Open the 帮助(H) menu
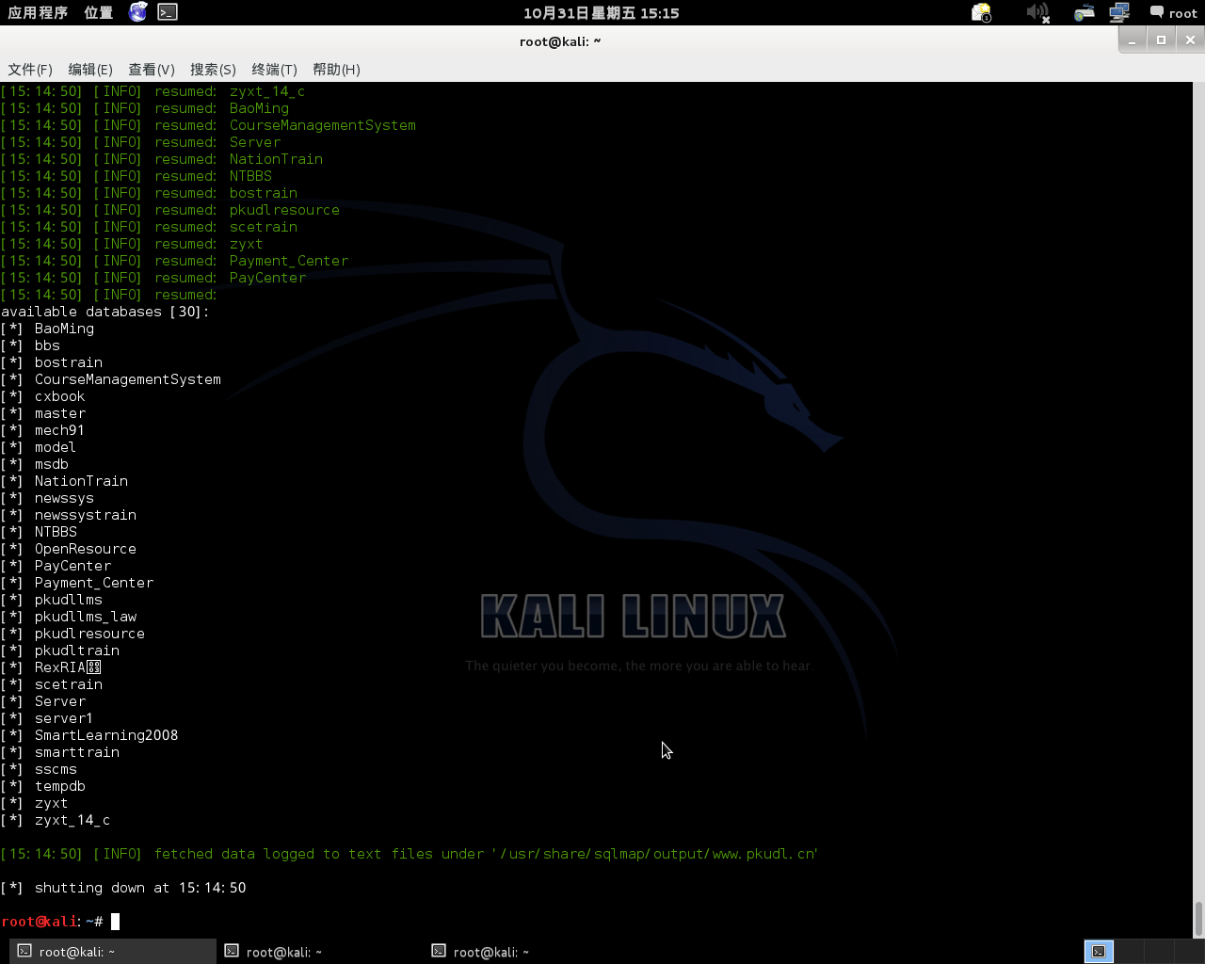The width and height of the screenshot is (1205, 964). click(x=336, y=70)
